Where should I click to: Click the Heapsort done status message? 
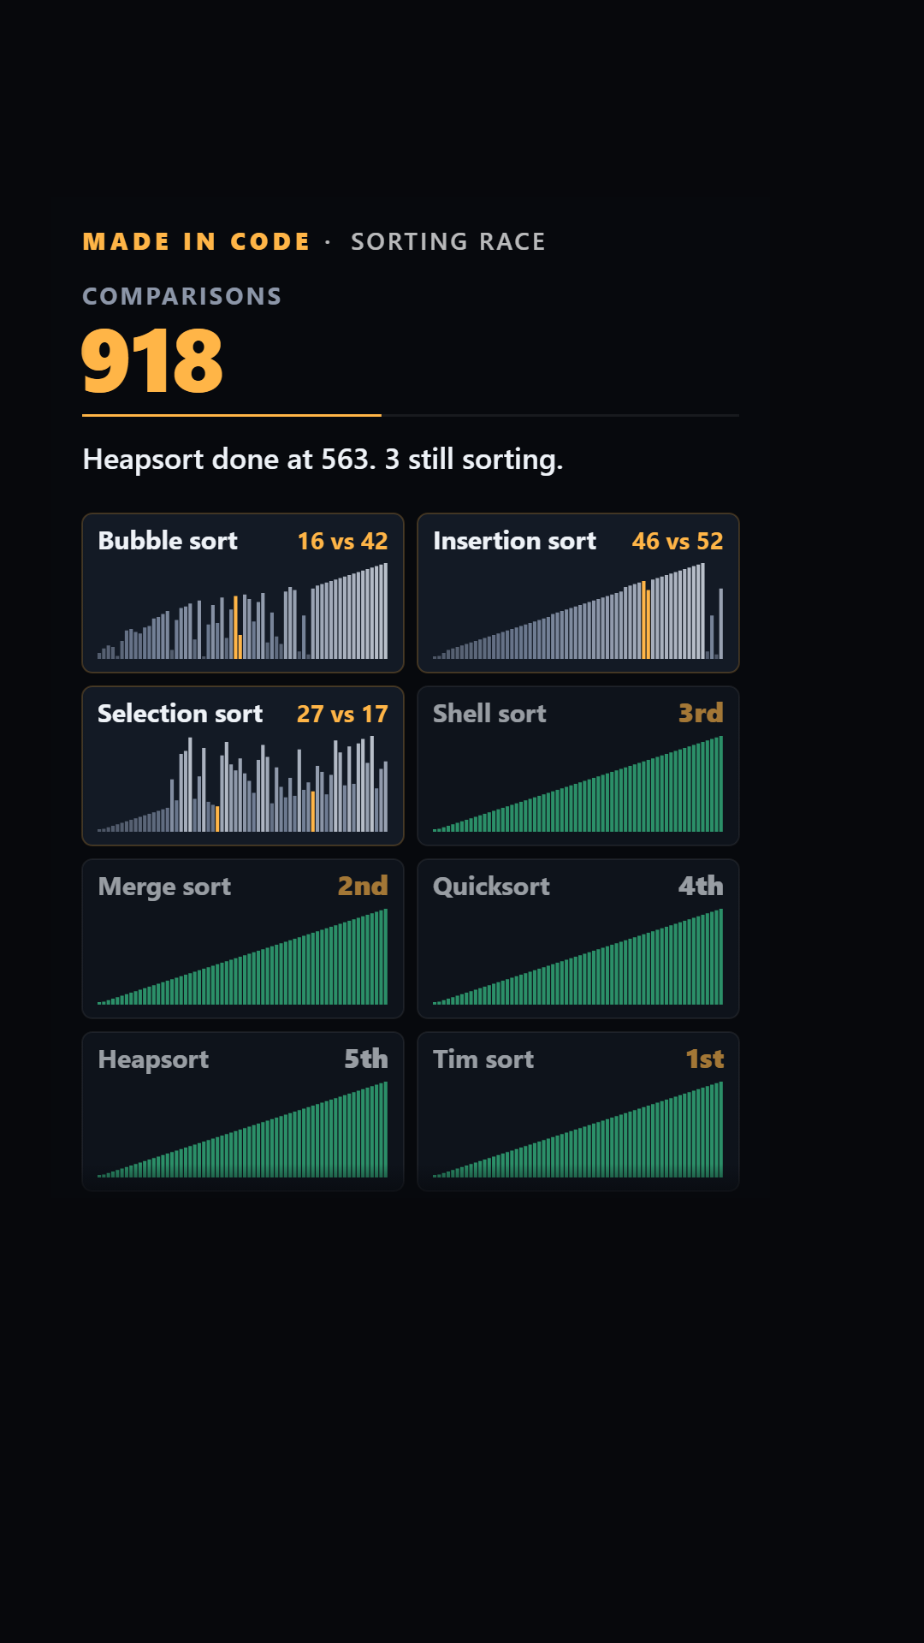[x=323, y=460]
